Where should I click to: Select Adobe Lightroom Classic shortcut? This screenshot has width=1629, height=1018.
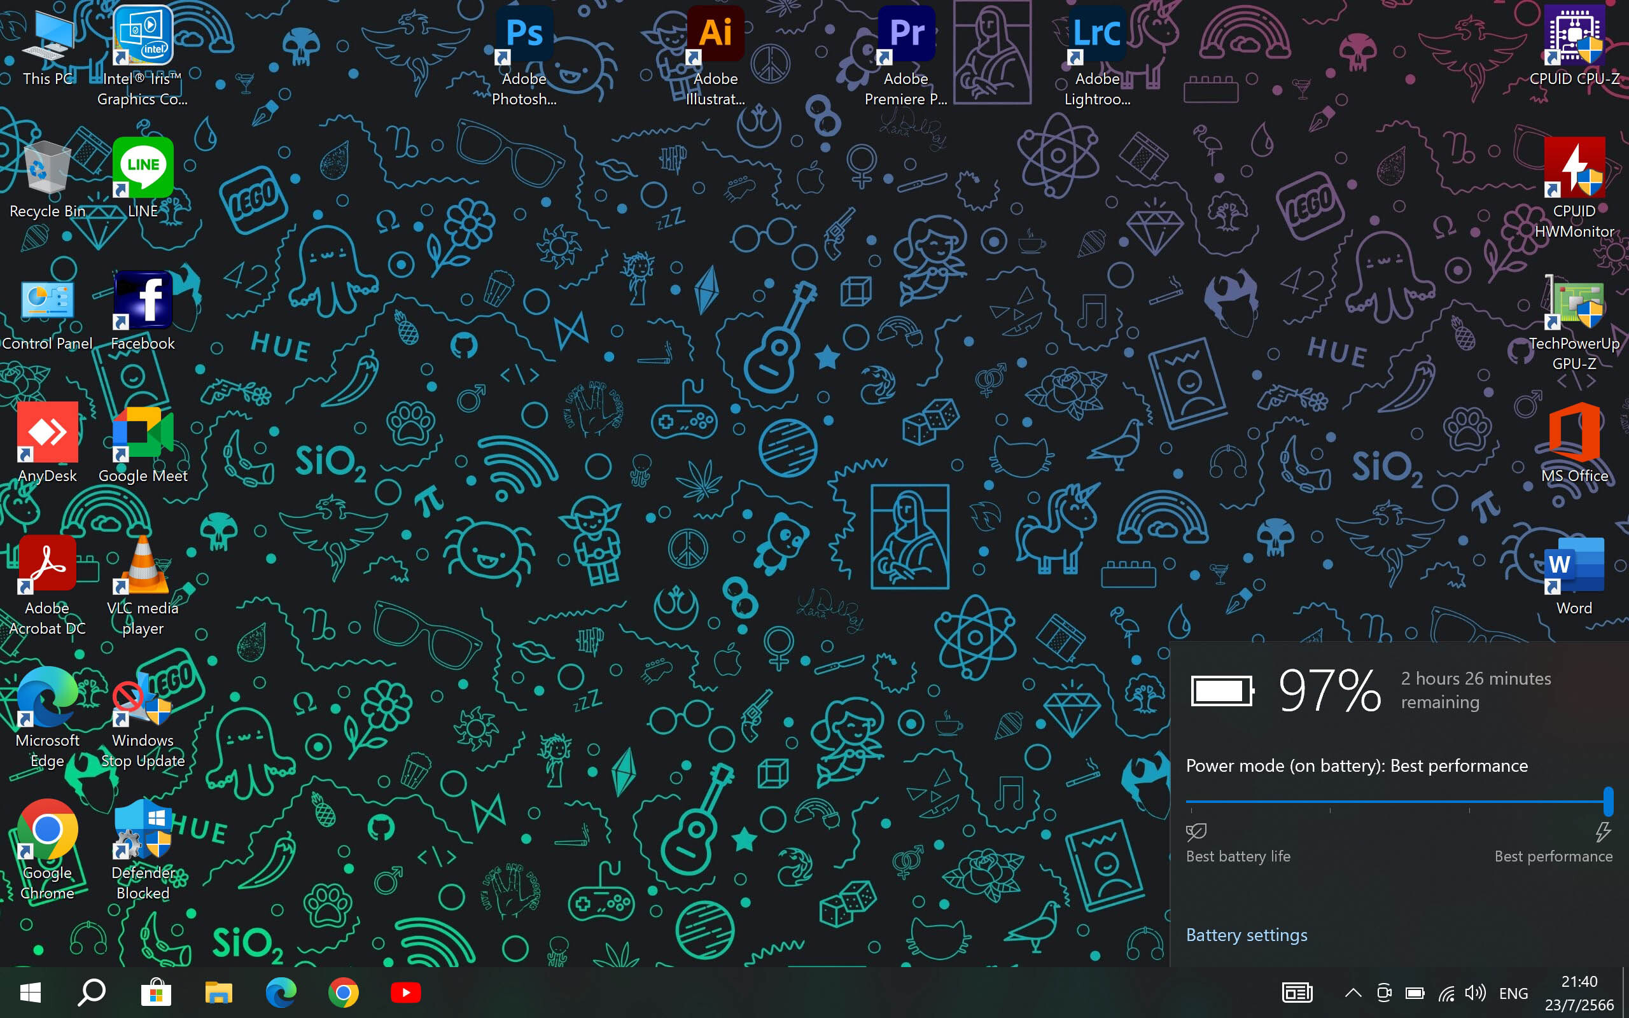coord(1097,55)
